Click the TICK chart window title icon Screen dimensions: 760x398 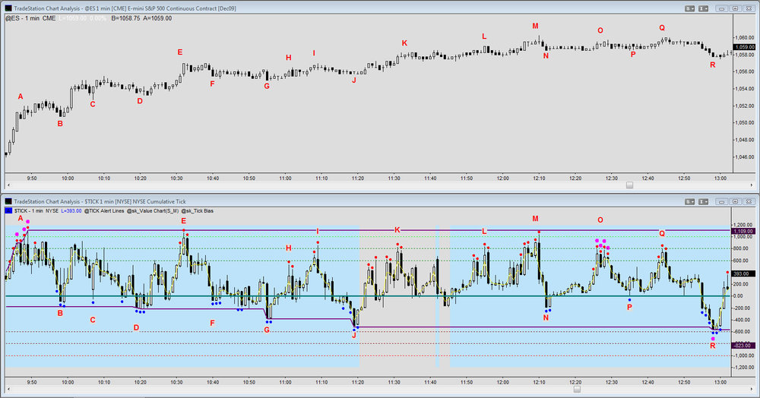pos(8,201)
